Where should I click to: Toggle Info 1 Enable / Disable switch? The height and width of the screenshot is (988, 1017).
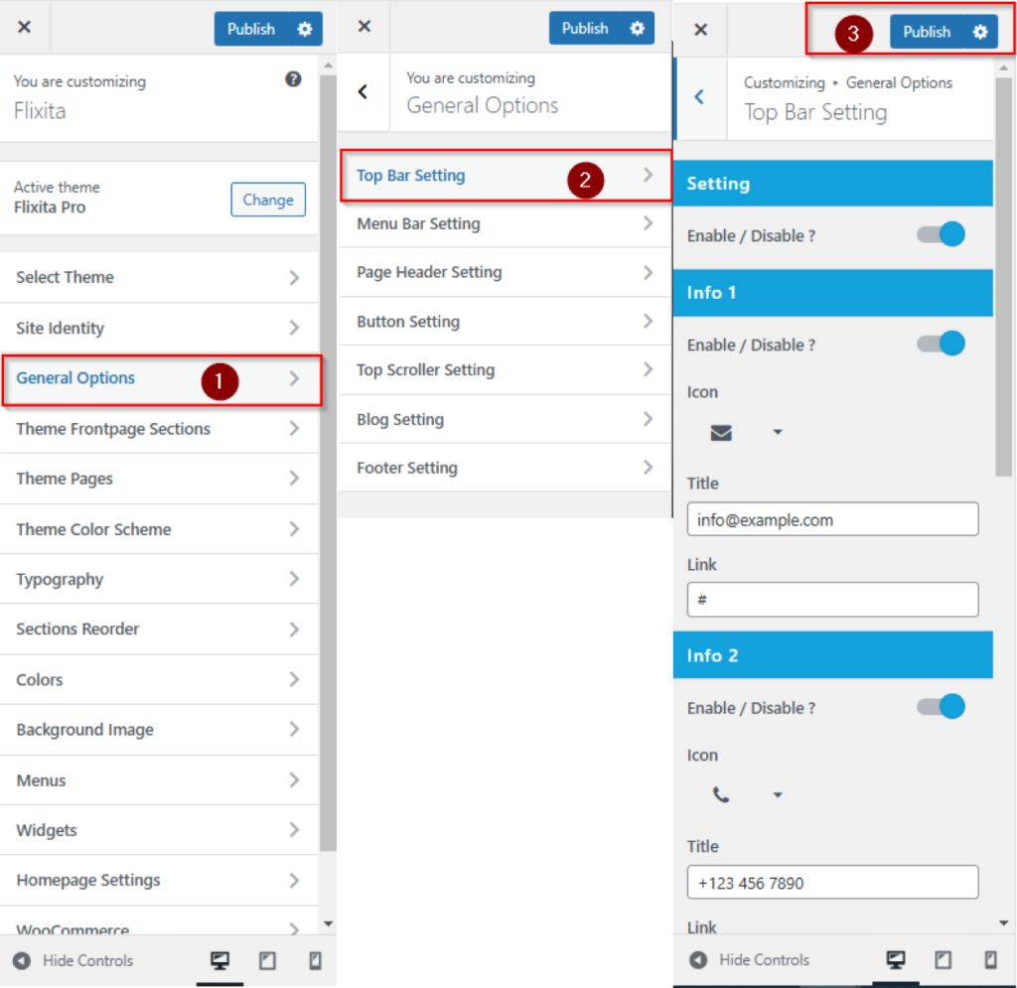pyautogui.click(x=942, y=344)
